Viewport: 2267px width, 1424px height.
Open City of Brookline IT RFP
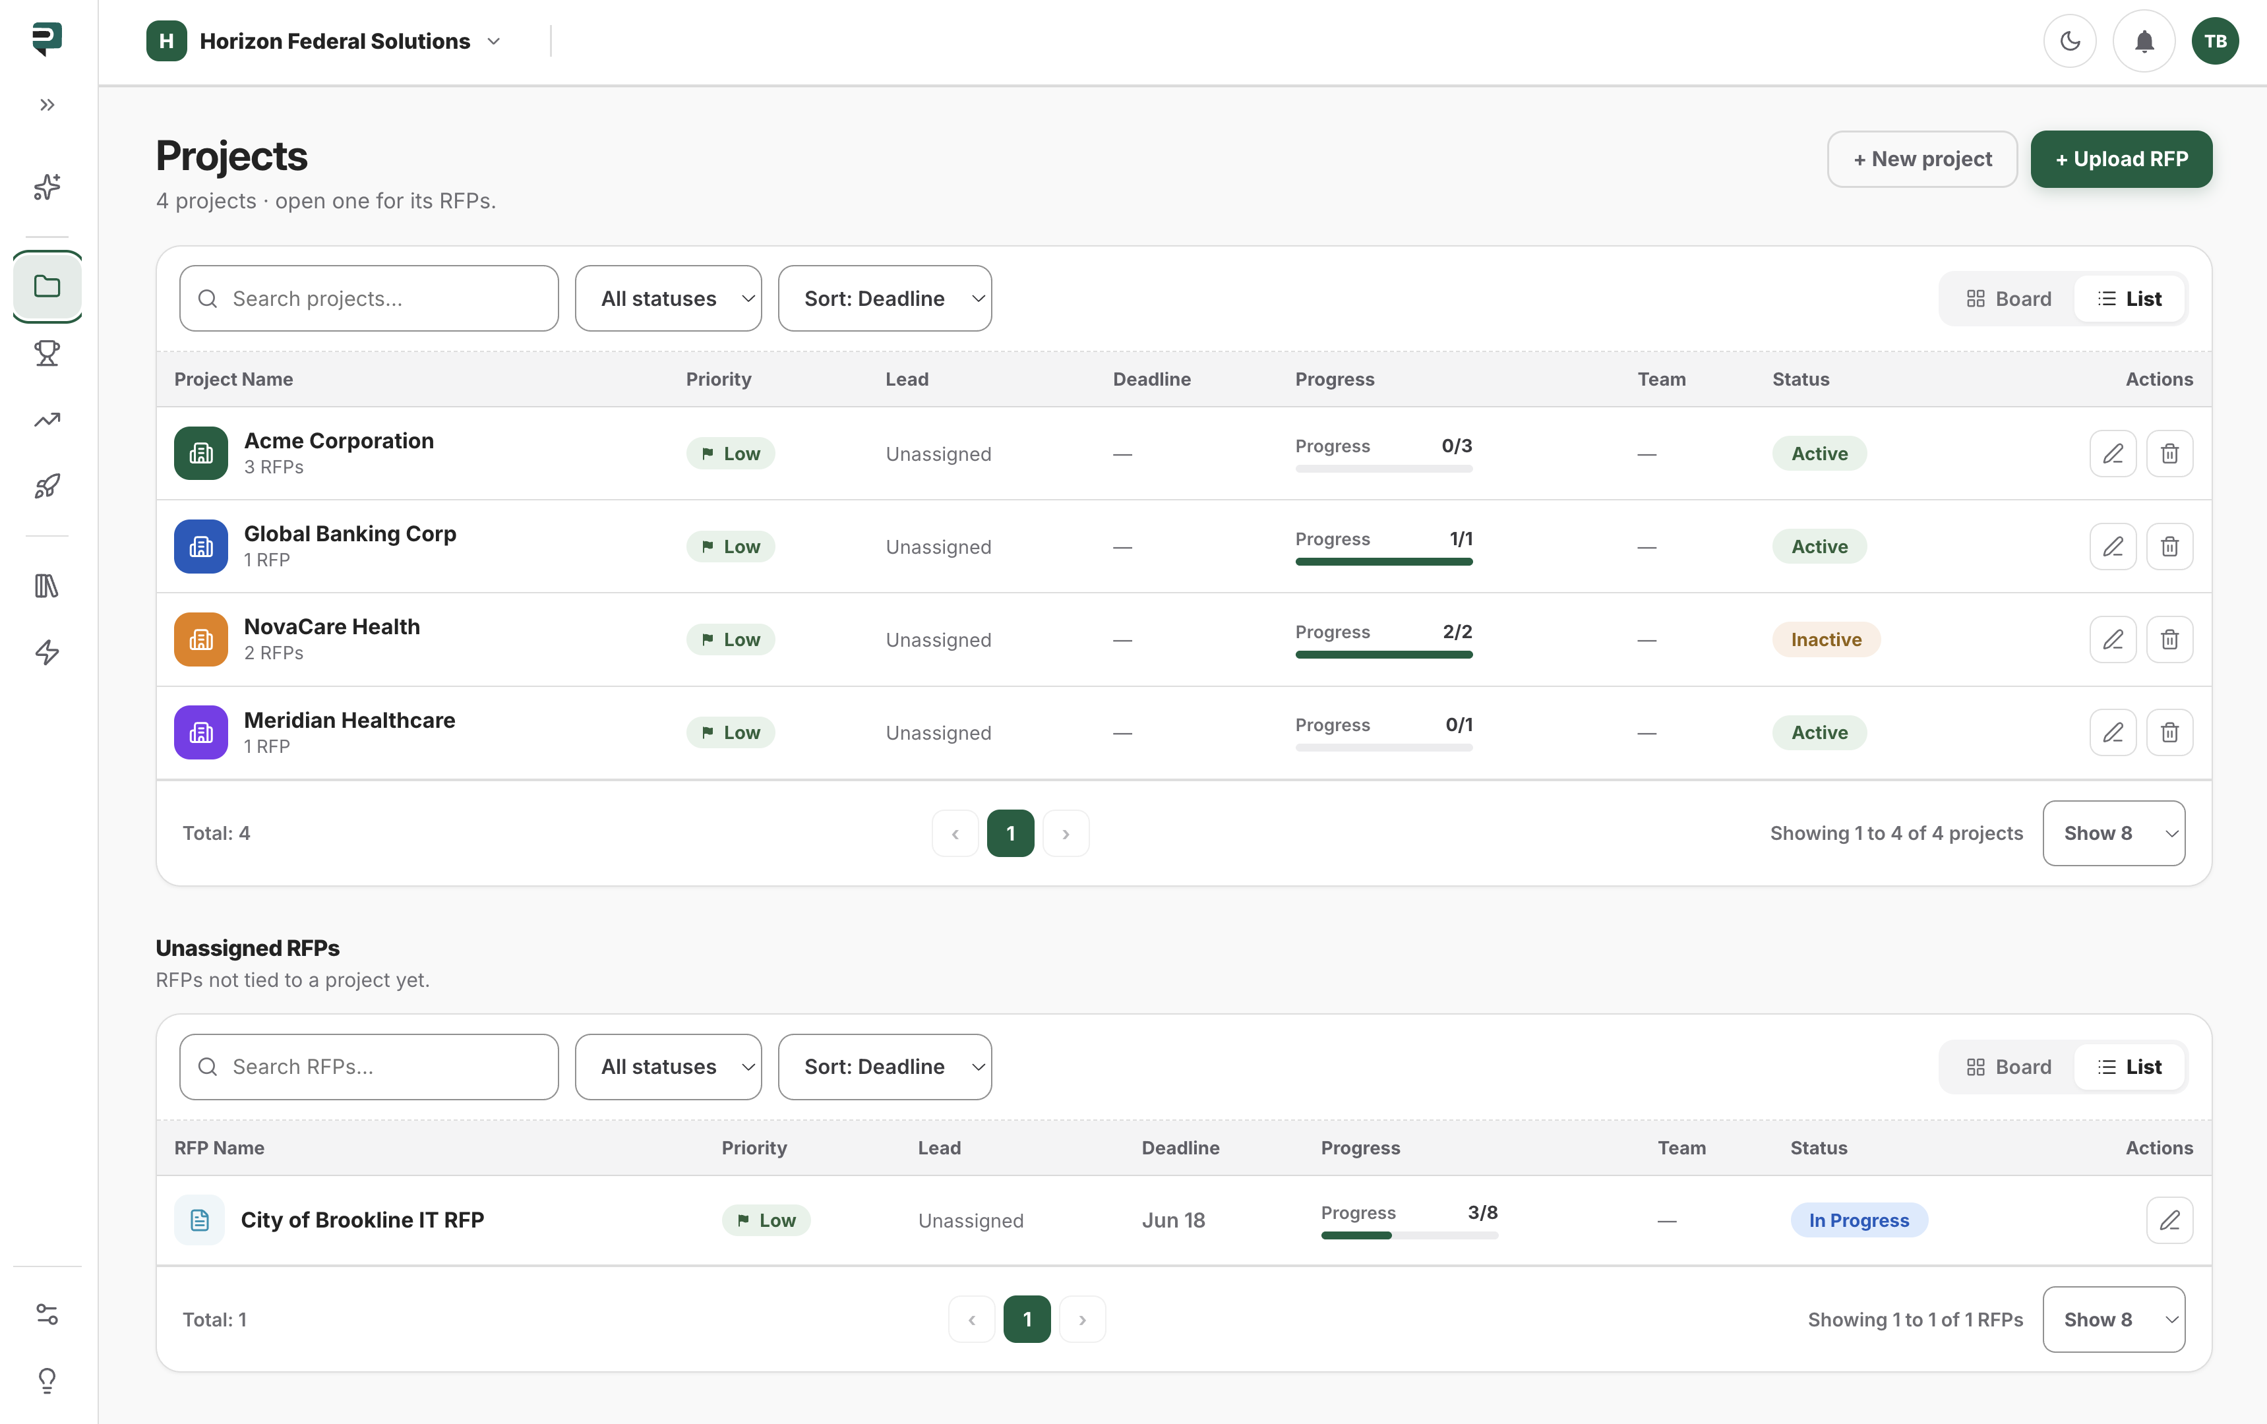coord(363,1220)
